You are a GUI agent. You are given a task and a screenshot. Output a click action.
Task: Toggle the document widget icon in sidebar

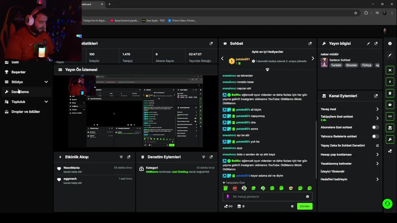[x=390, y=93]
